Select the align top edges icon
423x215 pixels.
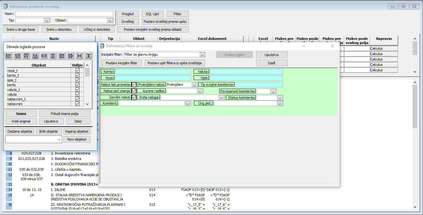26,56
